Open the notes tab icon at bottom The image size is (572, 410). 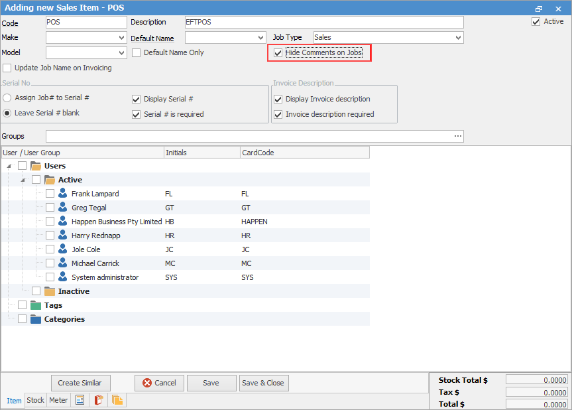[80, 400]
